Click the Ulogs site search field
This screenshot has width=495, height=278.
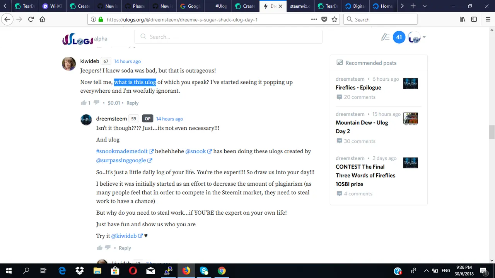228,37
